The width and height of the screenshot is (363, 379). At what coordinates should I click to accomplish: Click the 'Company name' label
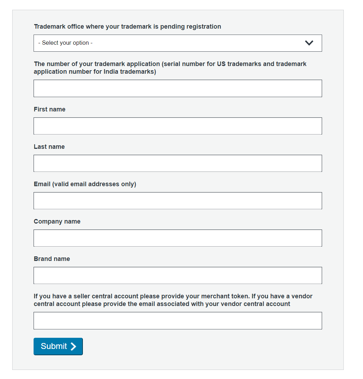click(x=57, y=221)
